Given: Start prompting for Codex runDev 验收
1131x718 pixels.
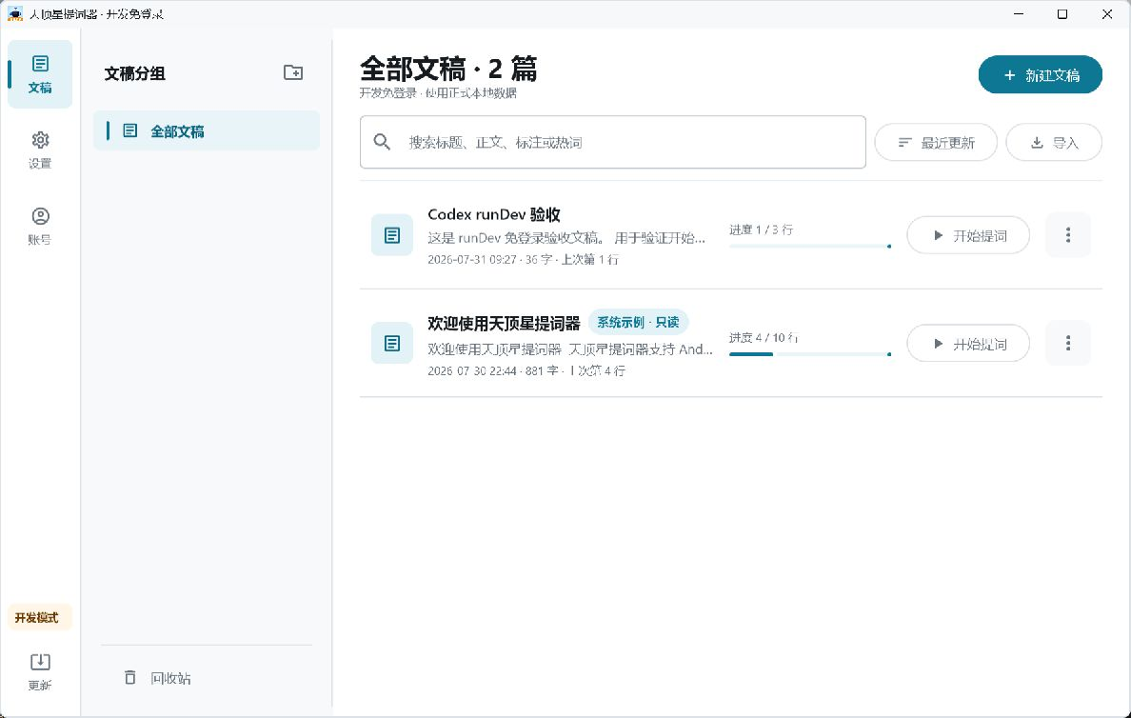Looking at the screenshot, I should (x=968, y=235).
